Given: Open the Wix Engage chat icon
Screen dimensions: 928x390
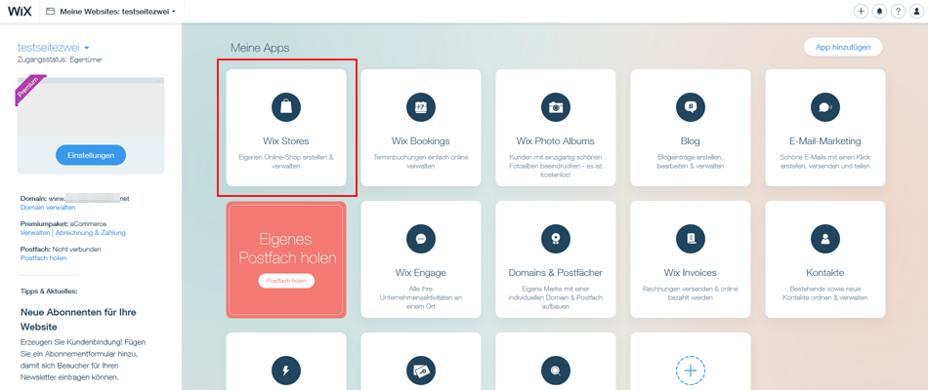Looking at the screenshot, I should click(421, 238).
